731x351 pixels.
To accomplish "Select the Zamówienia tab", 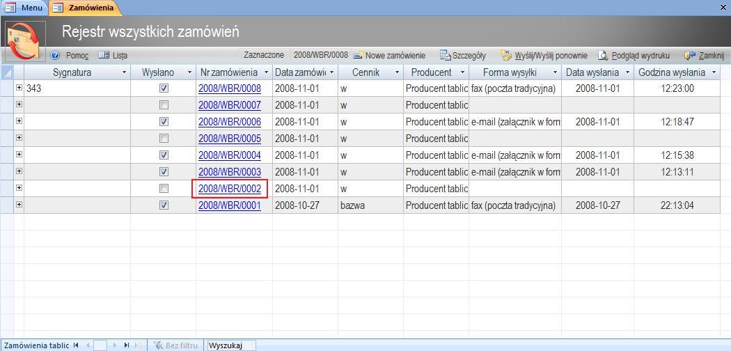I will (84, 7).
